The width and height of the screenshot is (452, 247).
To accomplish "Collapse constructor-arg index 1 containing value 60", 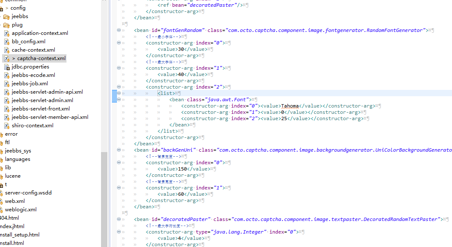I will point(119,187).
